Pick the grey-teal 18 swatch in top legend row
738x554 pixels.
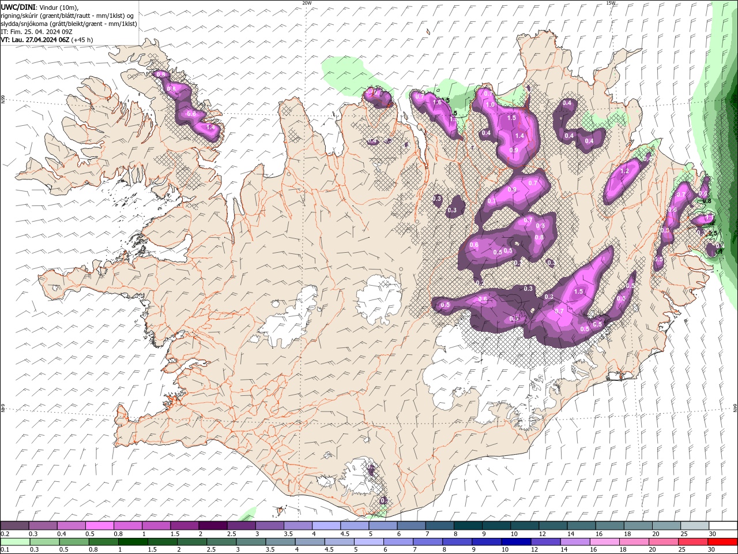(x=638, y=526)
